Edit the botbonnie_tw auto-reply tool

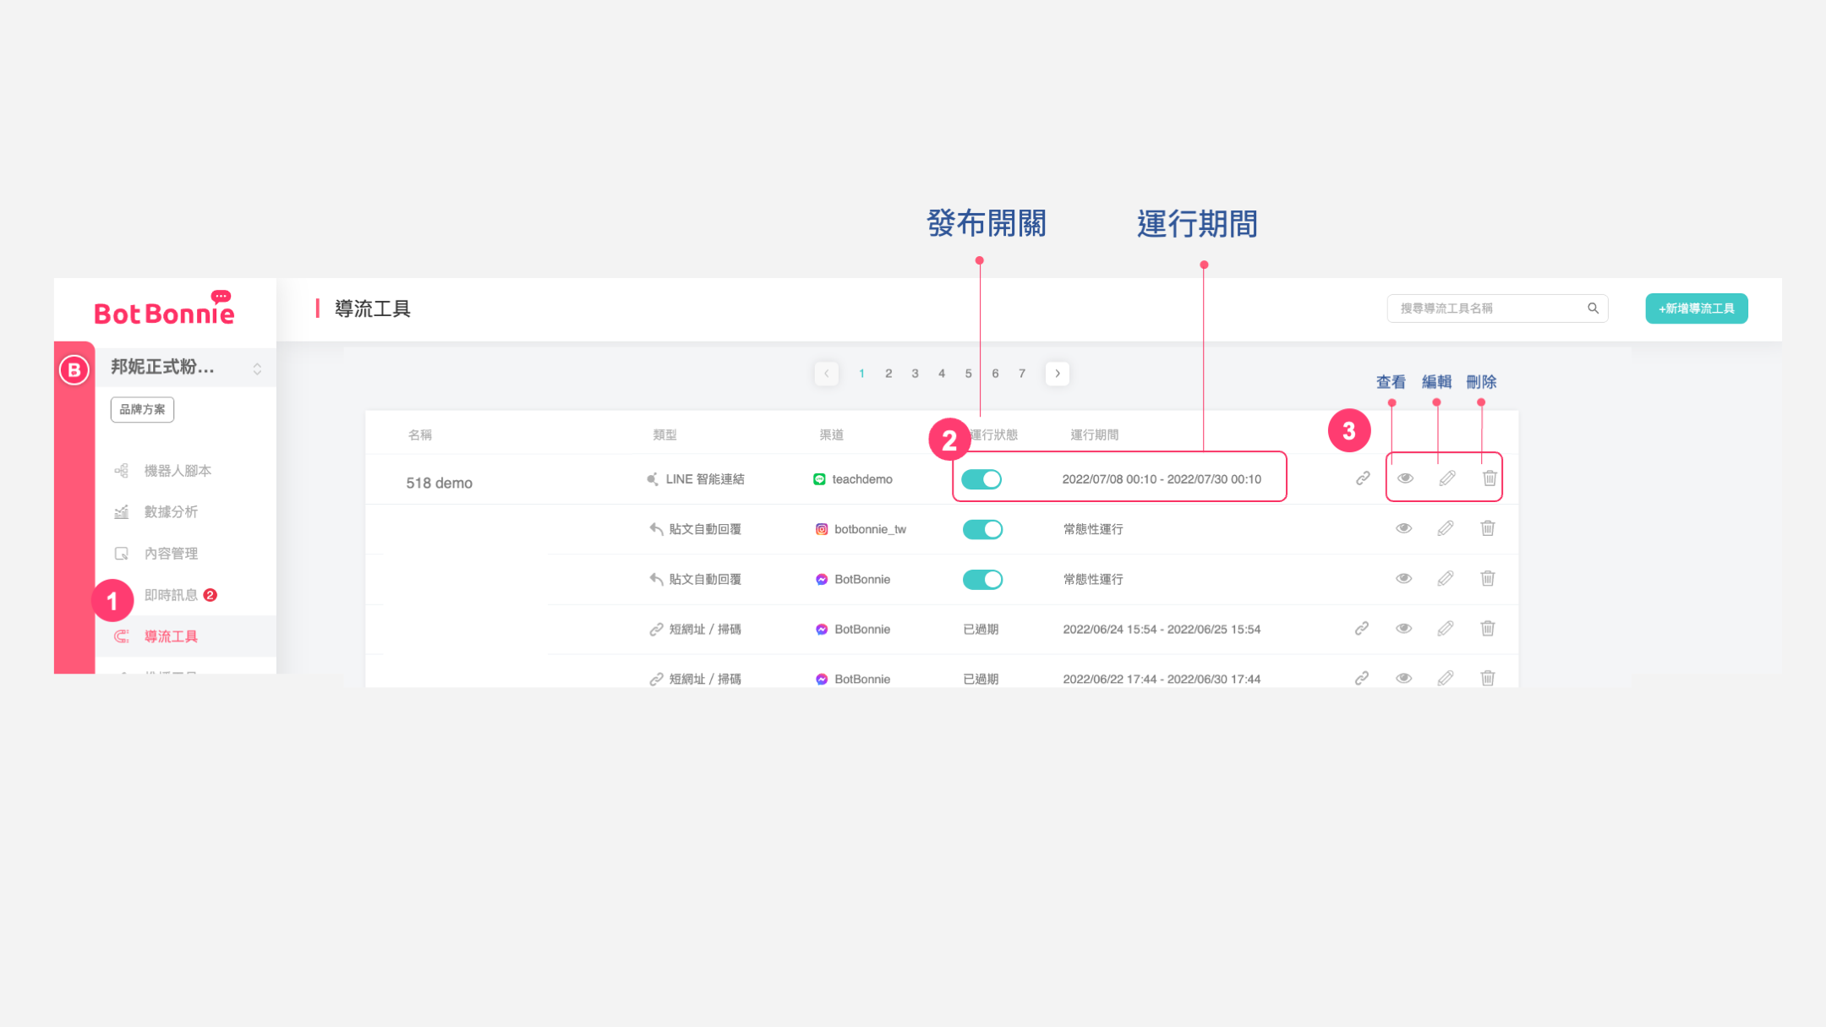point(1446,528)
